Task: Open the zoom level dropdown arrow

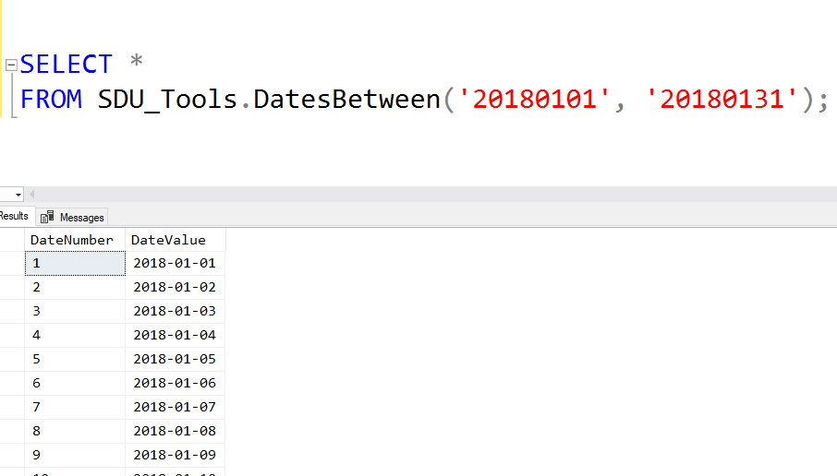Action: pyautogui.click(x=18, y=195)
